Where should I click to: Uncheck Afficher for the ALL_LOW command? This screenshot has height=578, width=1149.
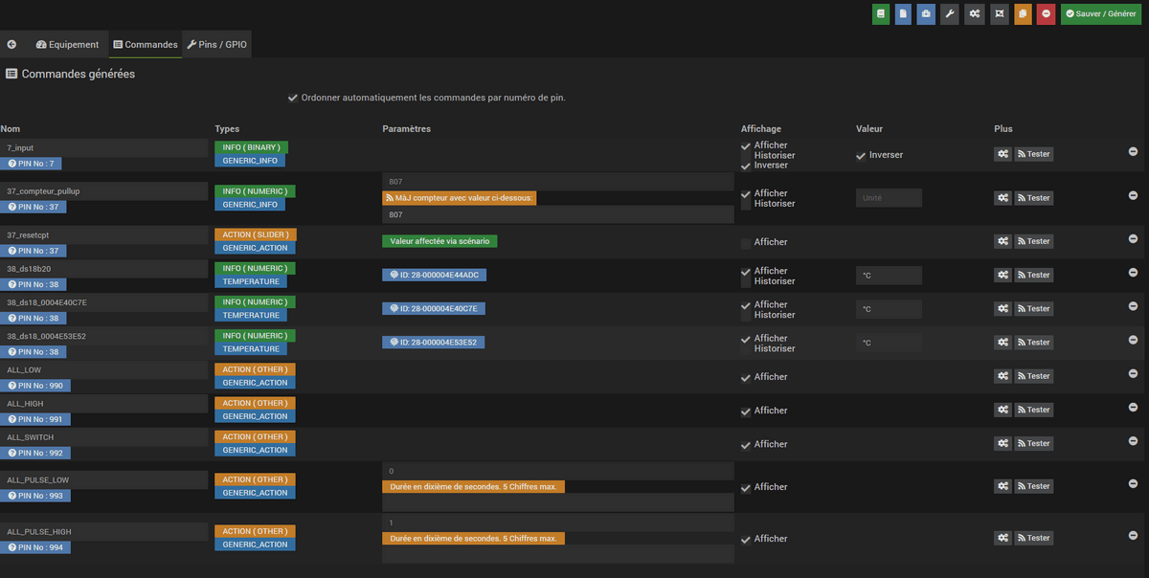pyautogui.click(x=746, y=378)
